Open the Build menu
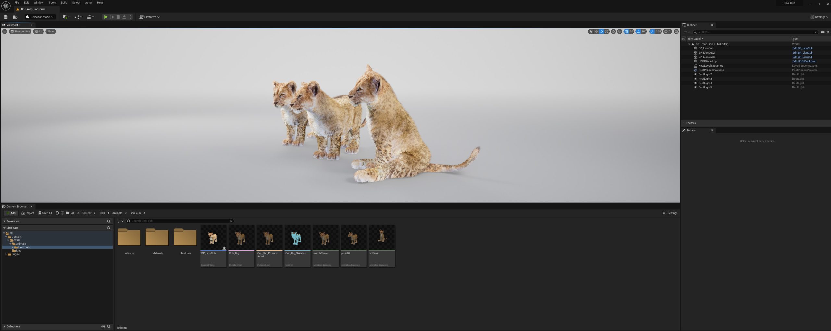 pos(64,3)
